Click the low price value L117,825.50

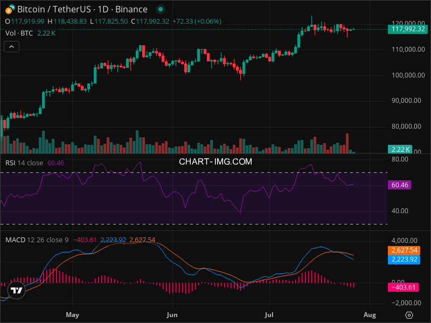109,22
